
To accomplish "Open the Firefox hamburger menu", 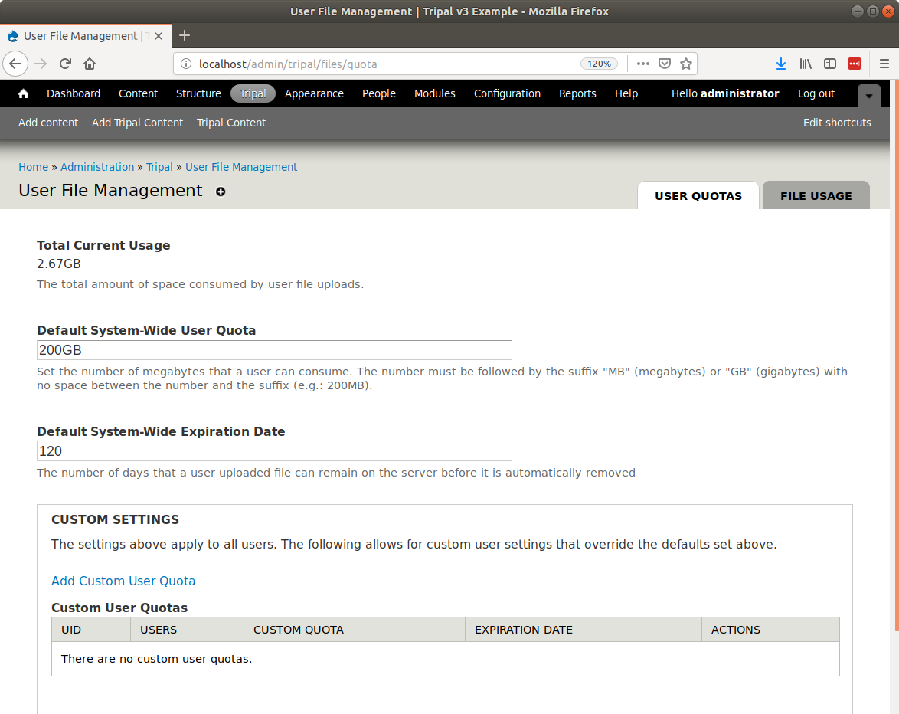I will pyautogui.click(x=884, y=64).
